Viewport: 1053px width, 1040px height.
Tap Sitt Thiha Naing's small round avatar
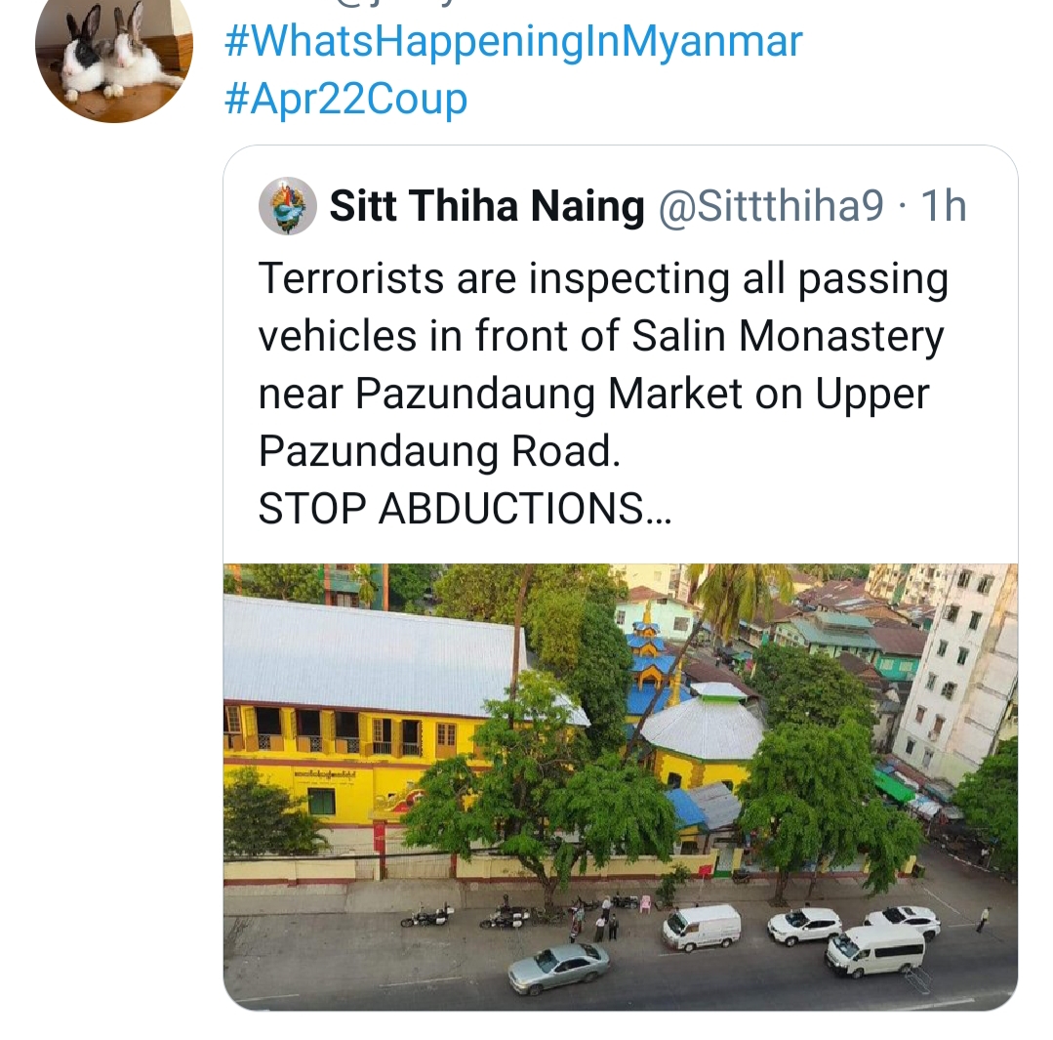288,206
